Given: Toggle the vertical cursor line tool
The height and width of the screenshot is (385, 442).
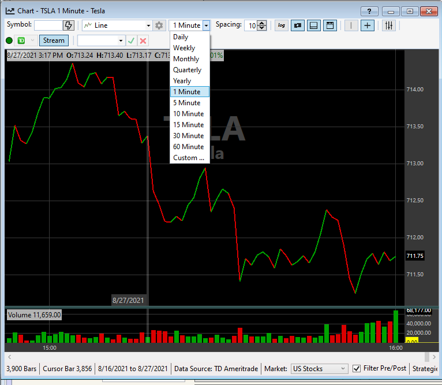Looking at the screenshot, I should click(x=351, y=25).
